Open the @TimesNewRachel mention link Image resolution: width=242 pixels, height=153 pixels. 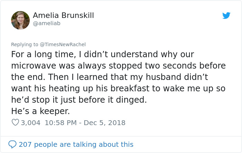pyautogui.click(x=63, y=44)
